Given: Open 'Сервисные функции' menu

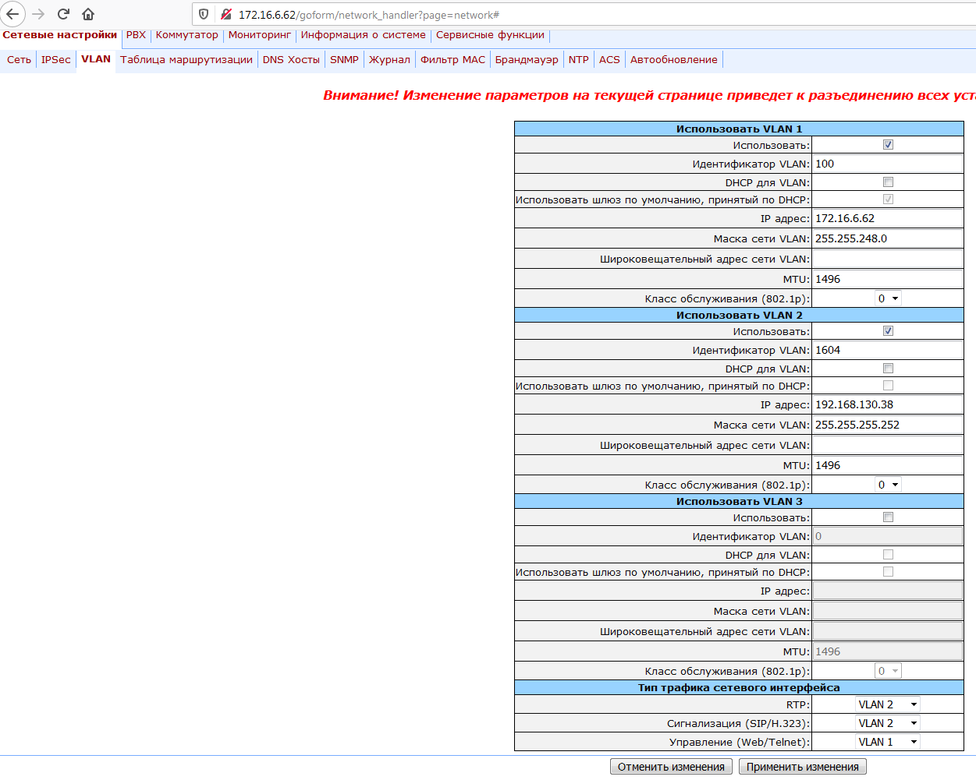Looking at the screenshot, I should [x=491, y=35].
